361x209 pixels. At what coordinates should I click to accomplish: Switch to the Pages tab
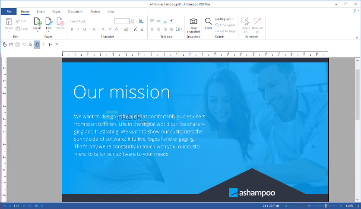pyautogui.click(x=56, y=12)
